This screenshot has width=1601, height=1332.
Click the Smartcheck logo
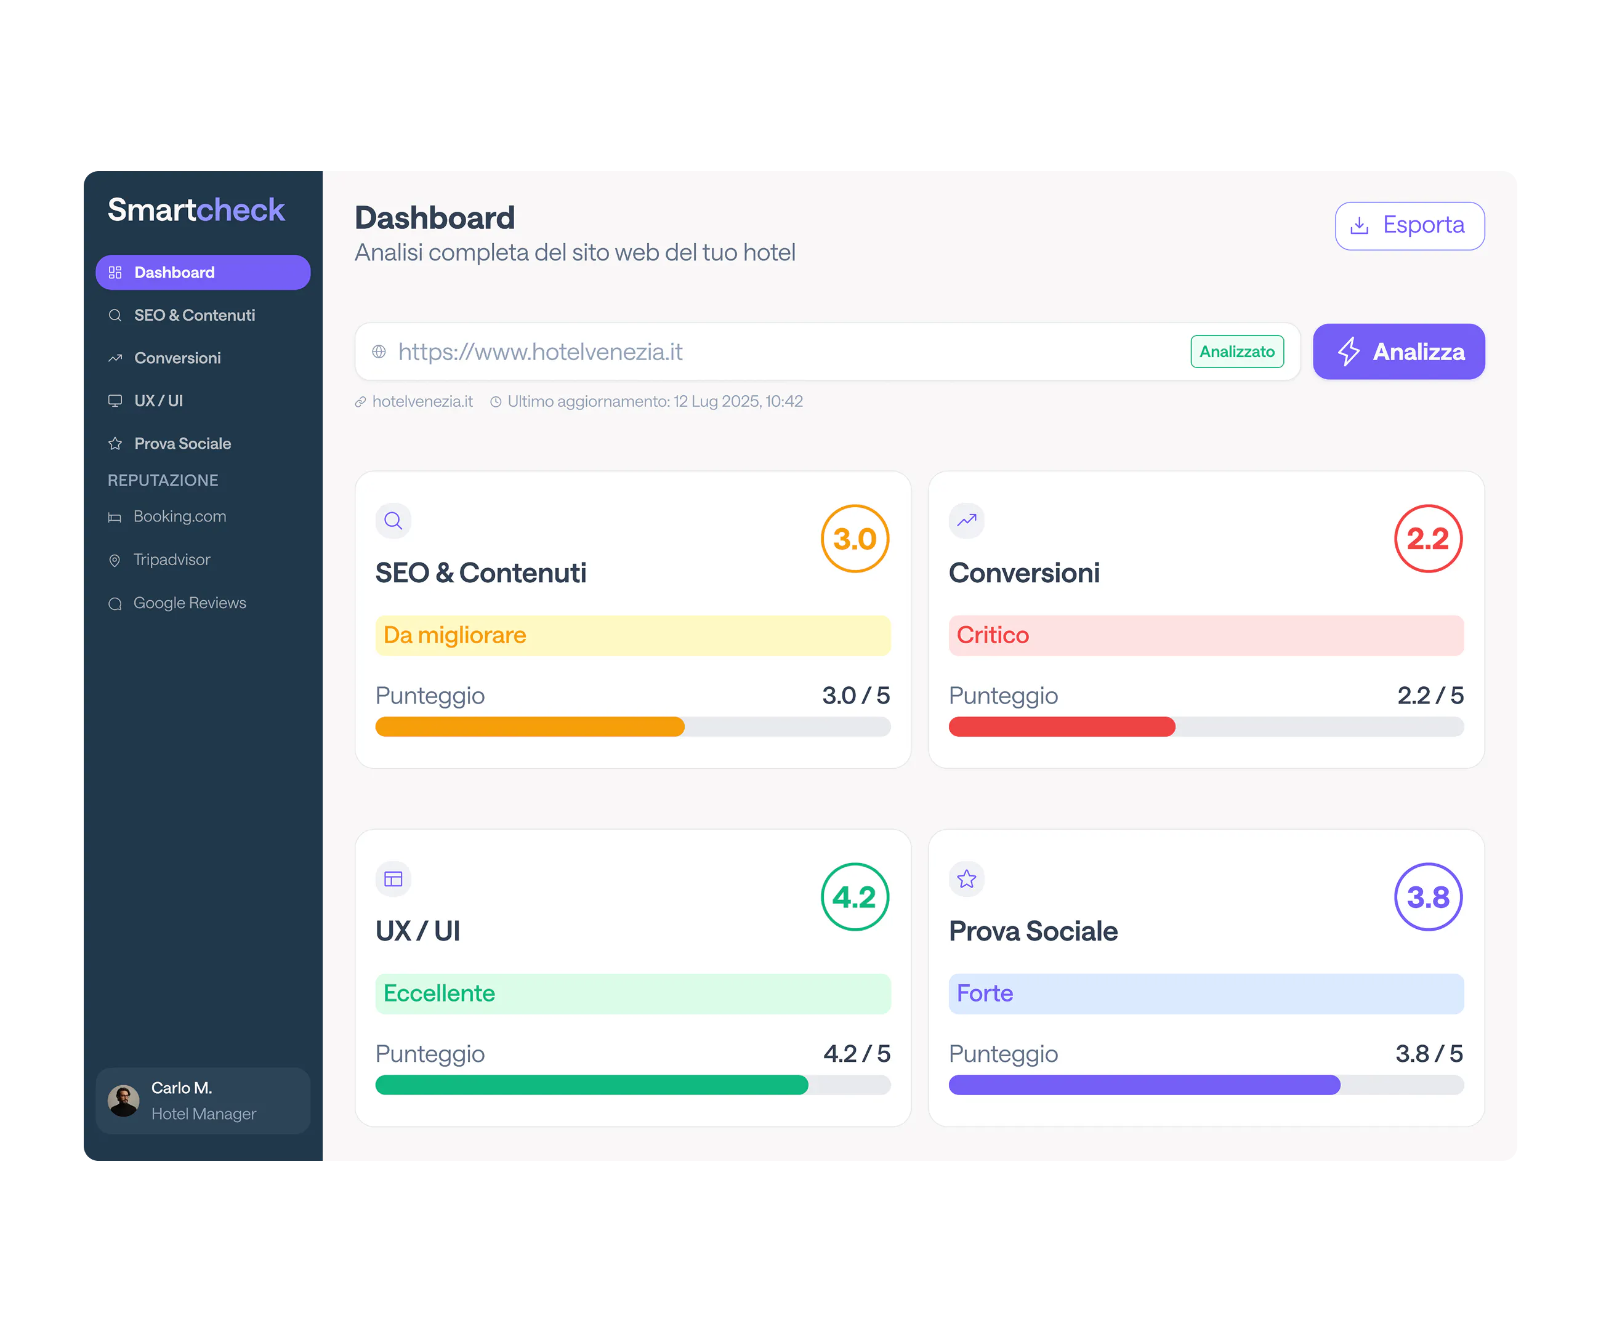(x=196, y=209)
